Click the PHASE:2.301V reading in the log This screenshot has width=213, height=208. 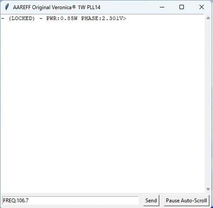(x=102, y=18)
